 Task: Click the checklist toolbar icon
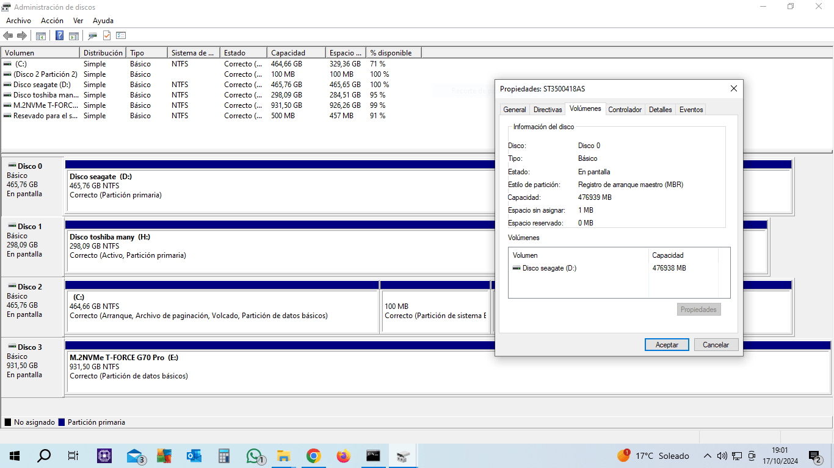pos(120,35)
